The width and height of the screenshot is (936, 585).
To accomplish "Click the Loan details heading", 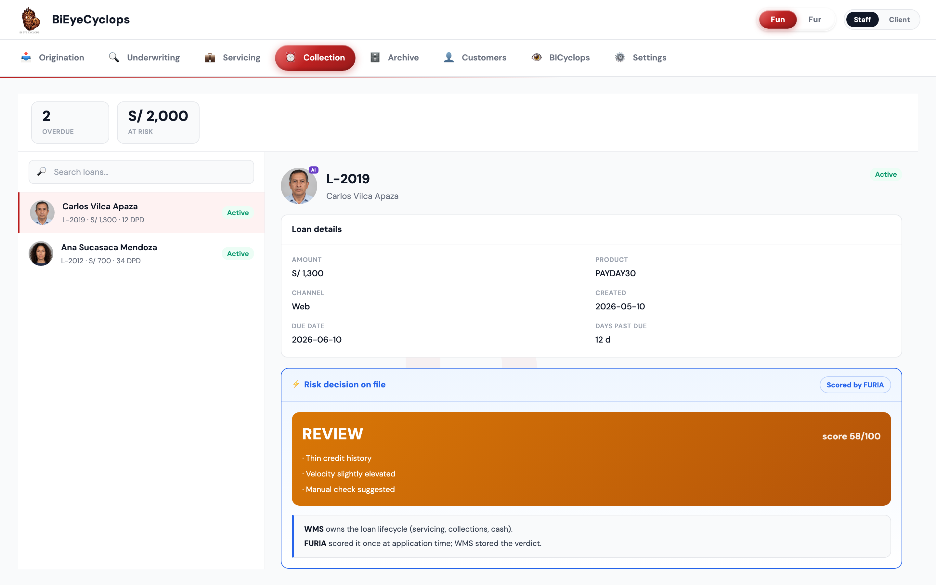I will (316, 229).
